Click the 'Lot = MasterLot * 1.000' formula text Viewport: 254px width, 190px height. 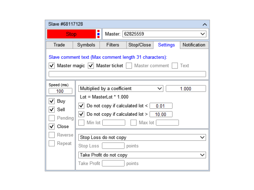[104, 97]
